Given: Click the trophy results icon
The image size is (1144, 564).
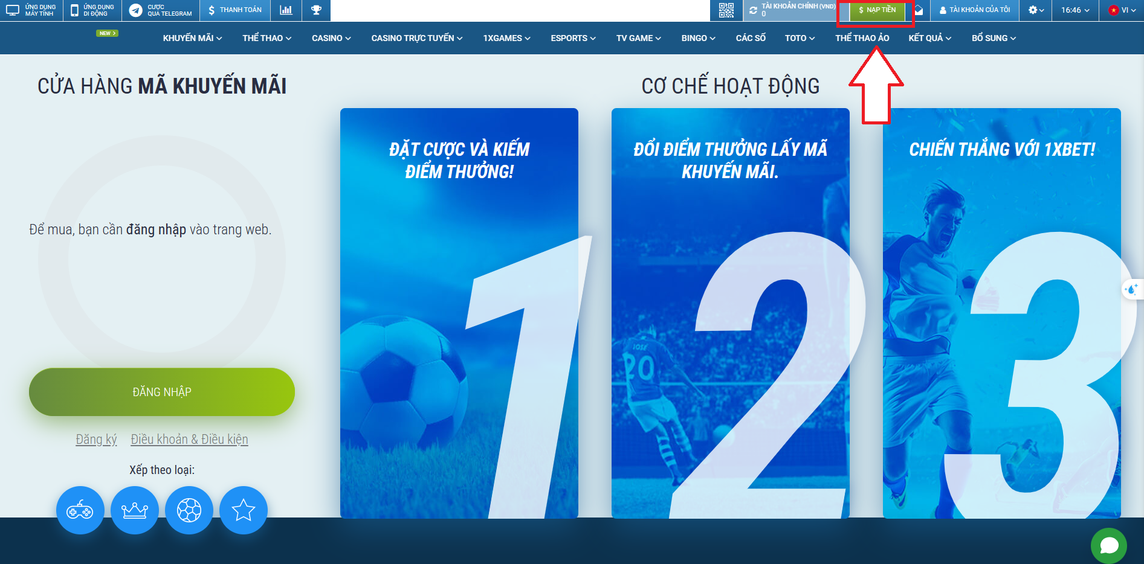Looking at the screenshot, I should [316, 10].
